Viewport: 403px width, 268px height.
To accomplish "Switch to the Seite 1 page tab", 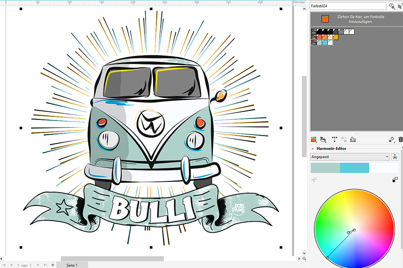I will 72,265.
